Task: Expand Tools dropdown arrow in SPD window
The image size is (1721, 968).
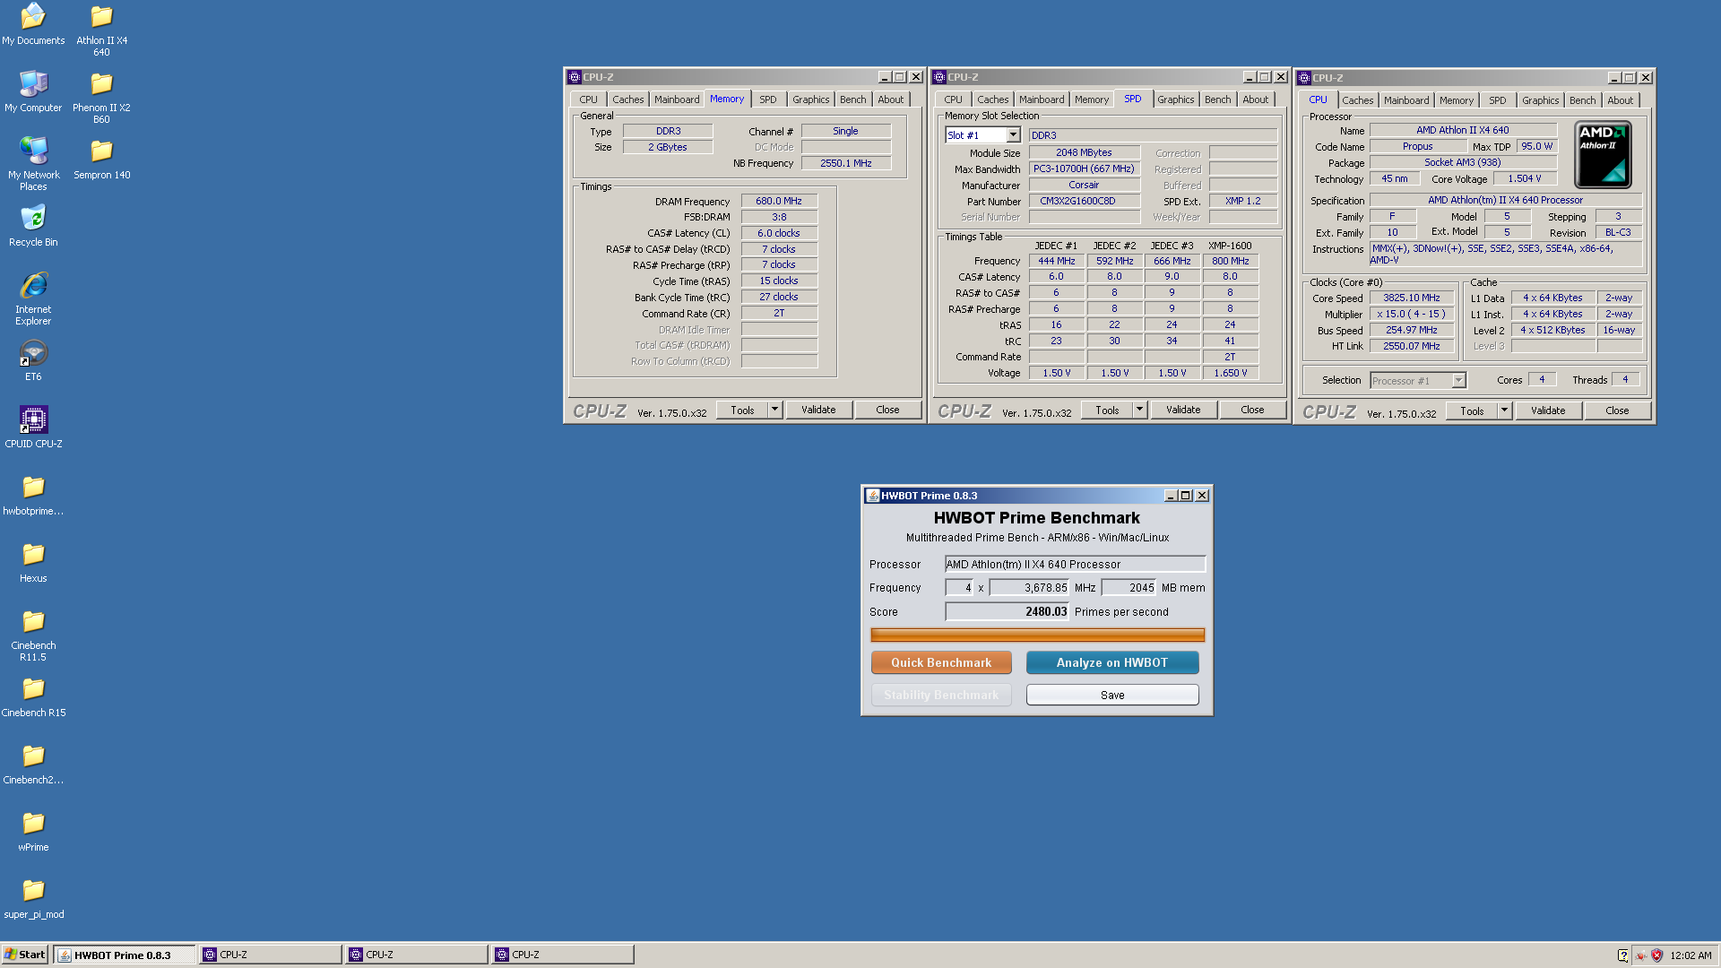Action: click(x=1139, y=410)
